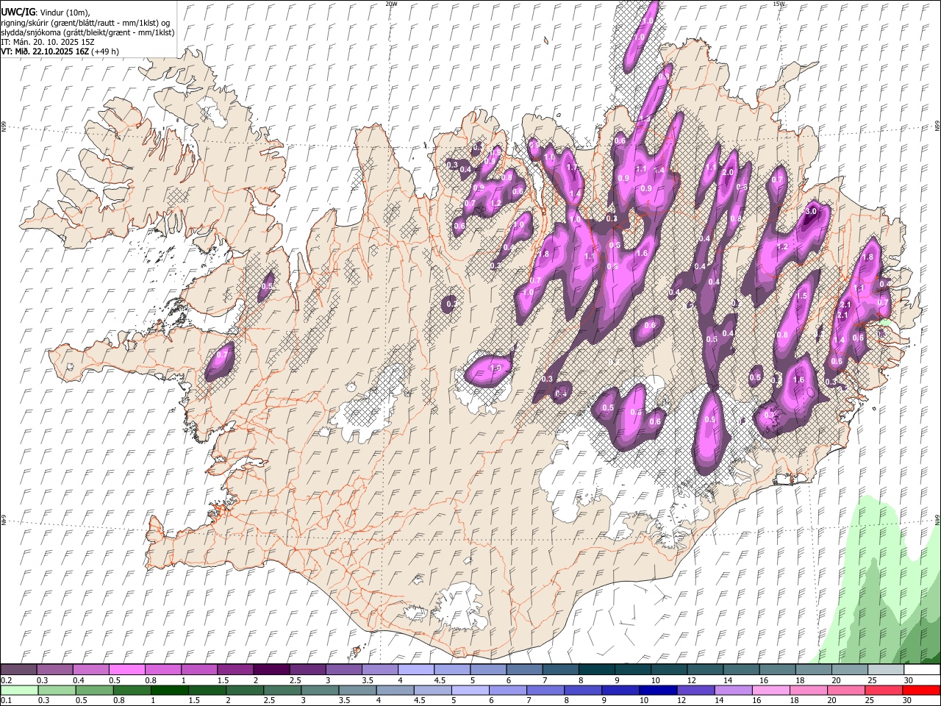Viewport: 941px width, 706px height.
Task: Click the deep navy blue swatch between 10 and 12
Action: click(657, 690)
